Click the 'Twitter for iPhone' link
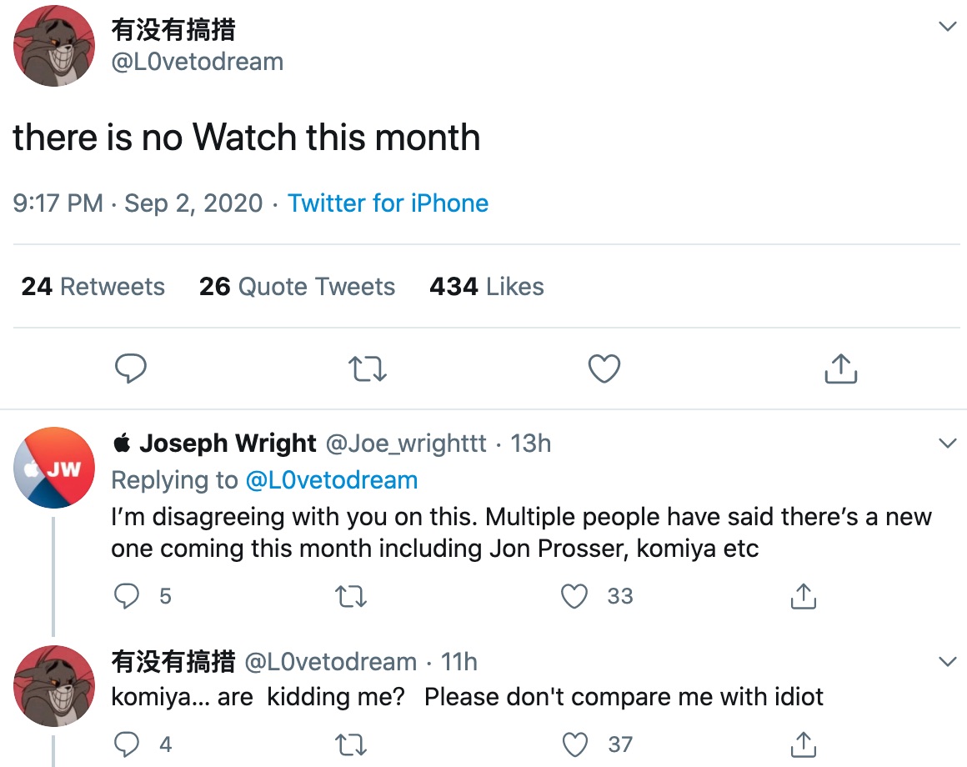The image size is (967, 767). pos(388,203)
